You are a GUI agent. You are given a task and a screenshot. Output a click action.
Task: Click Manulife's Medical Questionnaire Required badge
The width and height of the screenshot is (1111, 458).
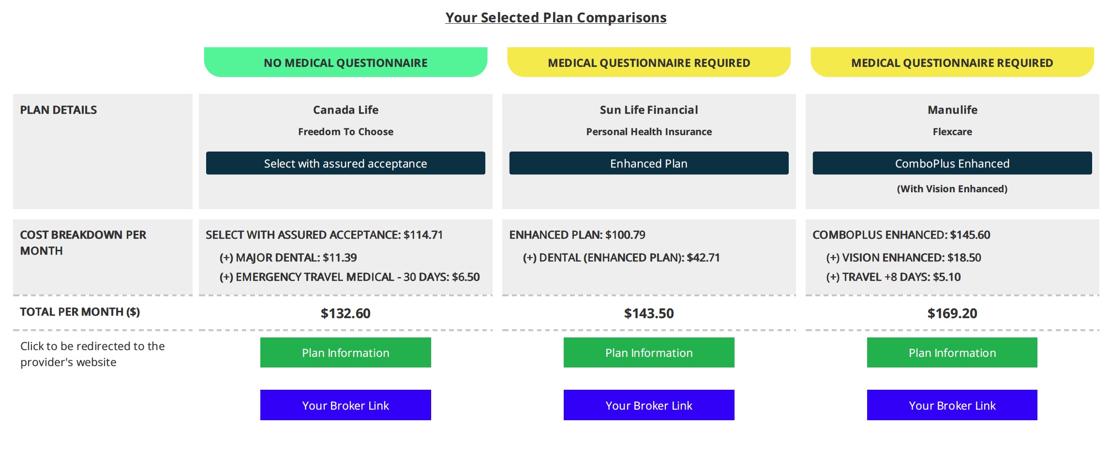click(952, 62)
